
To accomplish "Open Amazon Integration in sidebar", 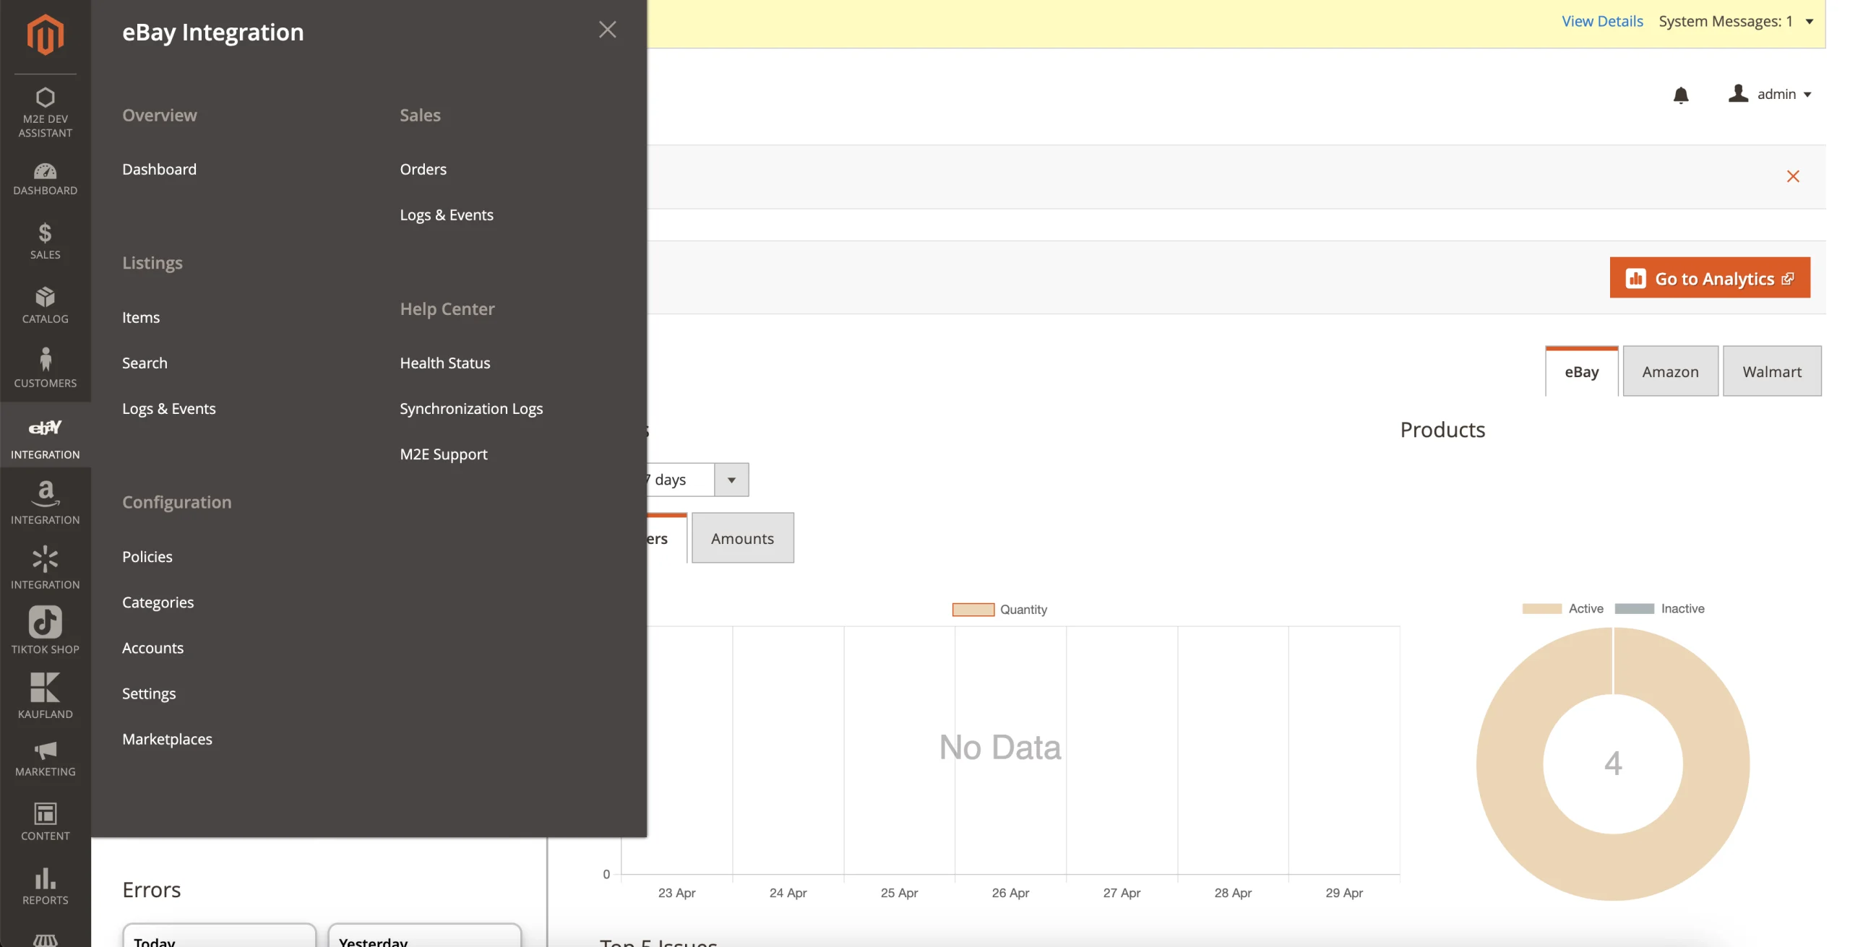I will point(45,503).
